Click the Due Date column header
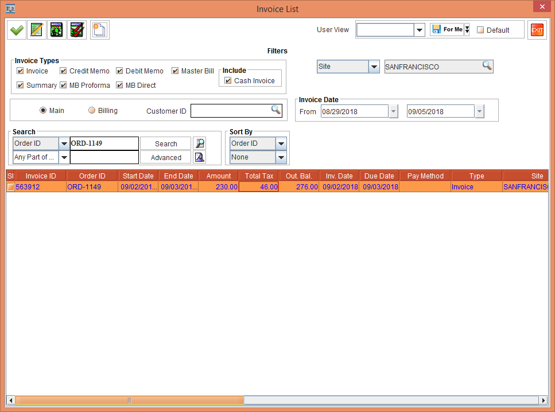The width and height of the screenshot is (555, 412). (x=379, y=176)
